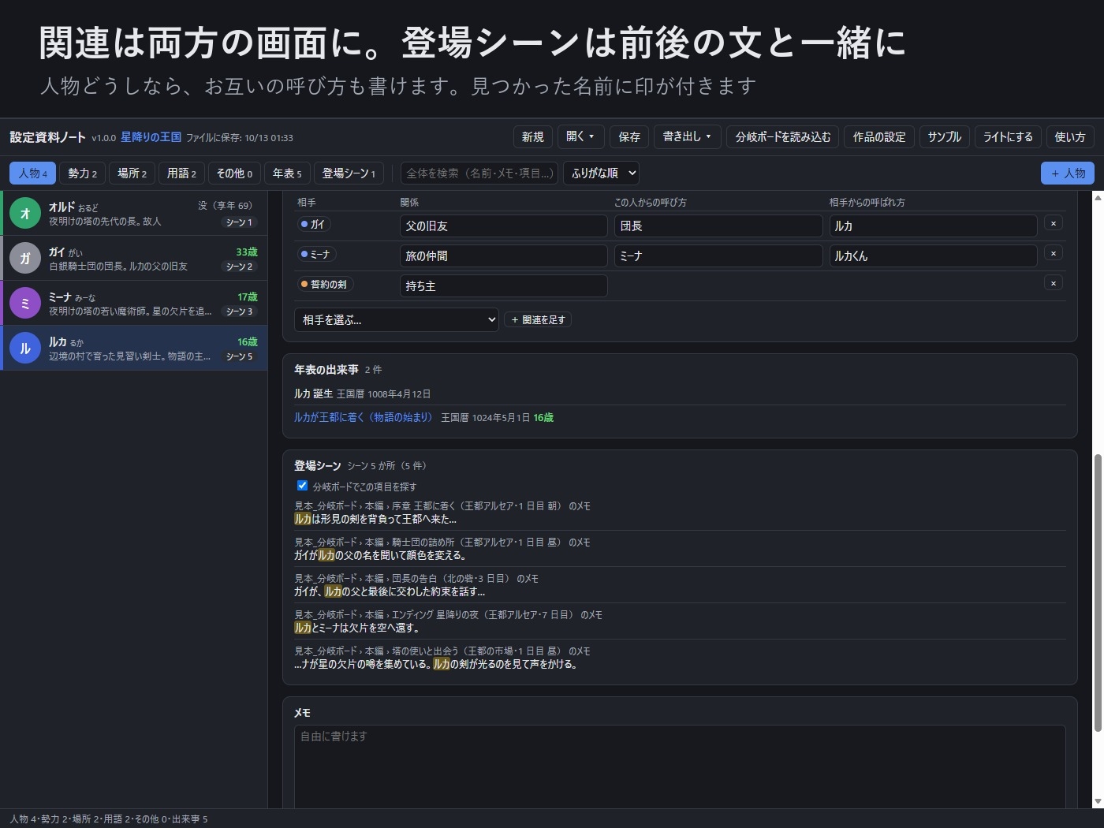Edit the 父の旧友 relation field
The image size is (1104, 828).
pos(504,226)
